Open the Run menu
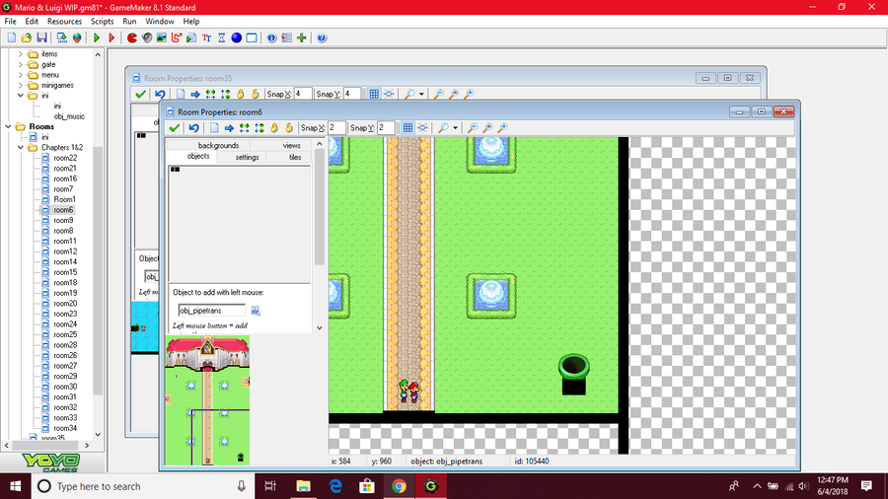888x499 pixels. (129, 21)
